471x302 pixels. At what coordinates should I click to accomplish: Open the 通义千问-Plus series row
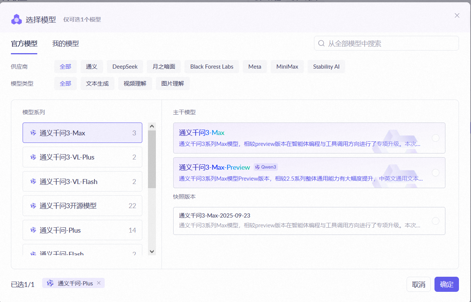[82, 230]
